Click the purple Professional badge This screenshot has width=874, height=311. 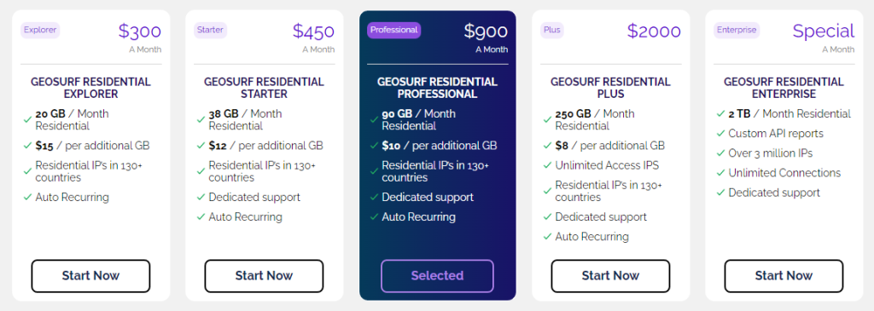tap(394, 30)
